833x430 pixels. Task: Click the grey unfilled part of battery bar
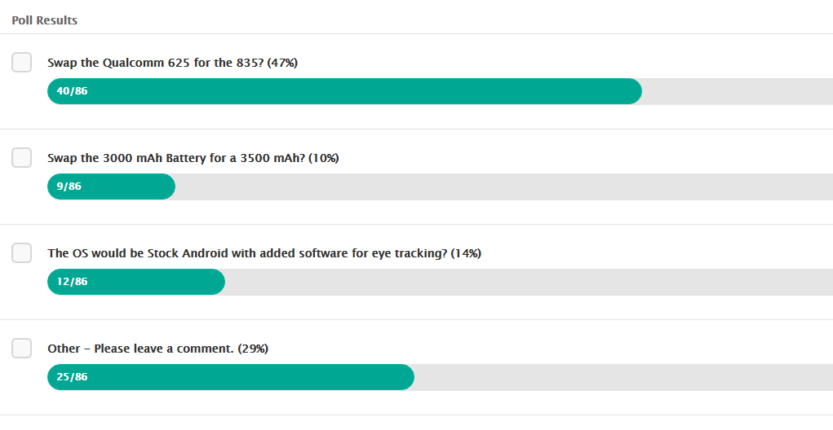point(504,186)
